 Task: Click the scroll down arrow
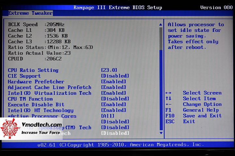pos(161,133)
